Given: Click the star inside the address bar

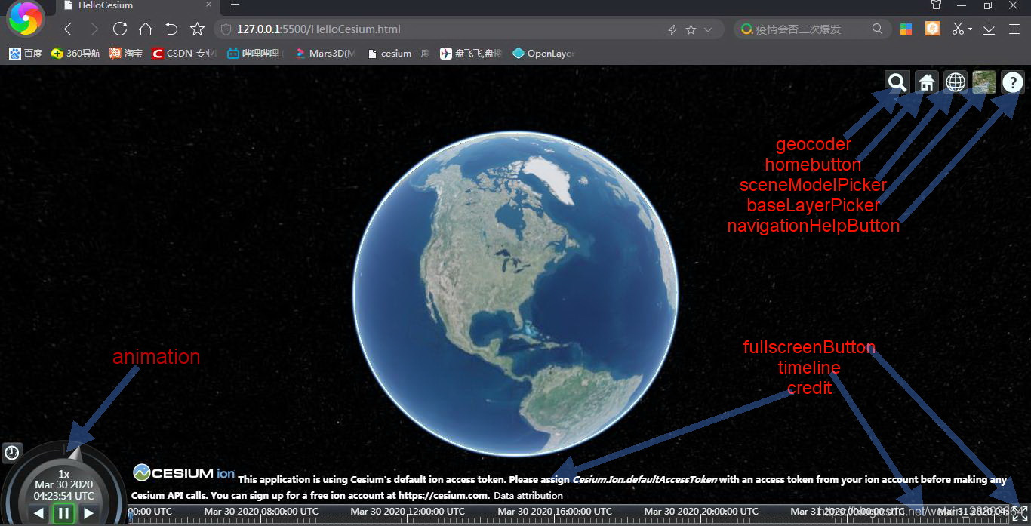Looking at the screenshot, I should point(691,29).
